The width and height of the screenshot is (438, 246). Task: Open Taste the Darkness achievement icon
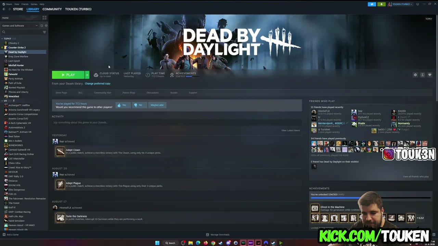[x=60, y=218]
